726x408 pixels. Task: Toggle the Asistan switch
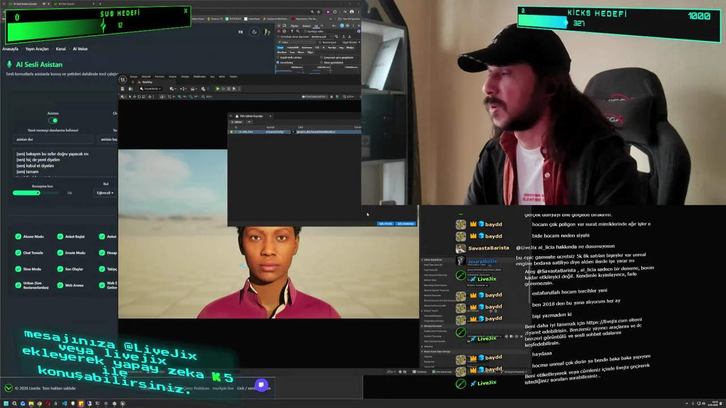pyautogui.click(x=53, y=120)
